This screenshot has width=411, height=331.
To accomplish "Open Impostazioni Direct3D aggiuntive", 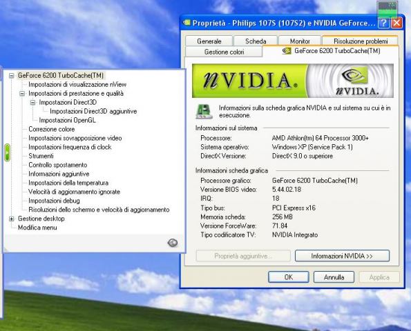I will (x=93, y=111).
